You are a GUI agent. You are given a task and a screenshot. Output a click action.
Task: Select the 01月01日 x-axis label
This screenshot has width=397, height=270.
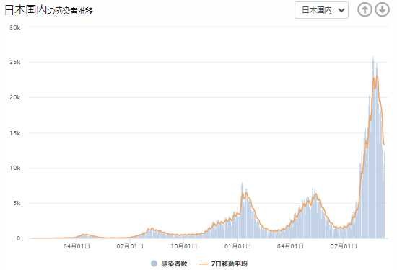point(237,246)
